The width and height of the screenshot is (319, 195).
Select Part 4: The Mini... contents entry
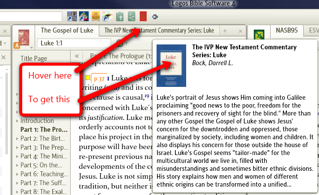click(44, 156)
